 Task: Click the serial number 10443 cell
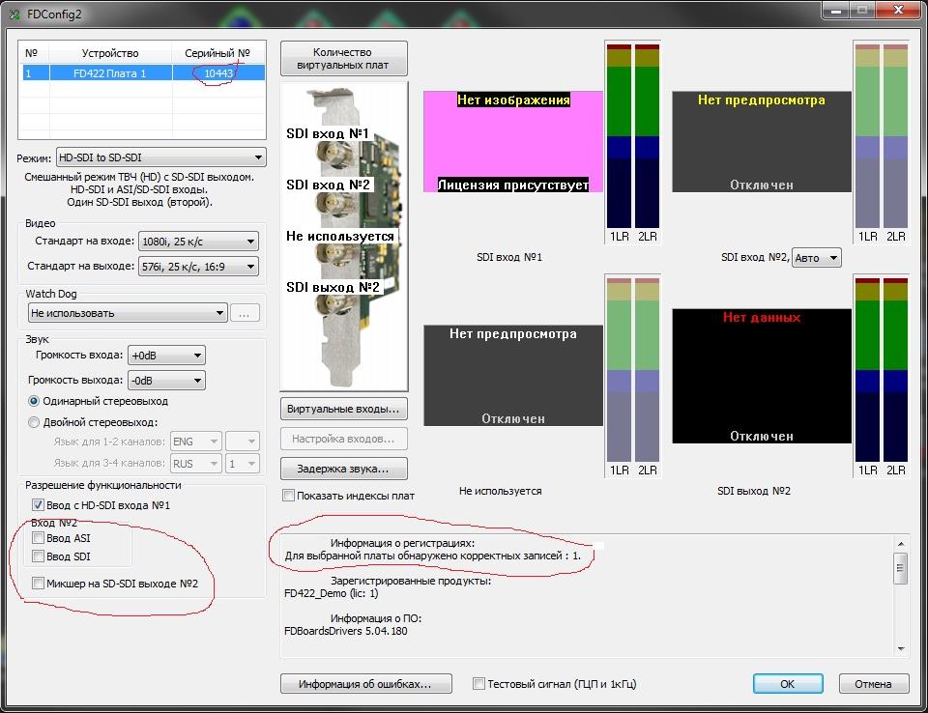[x=218, y=72]
